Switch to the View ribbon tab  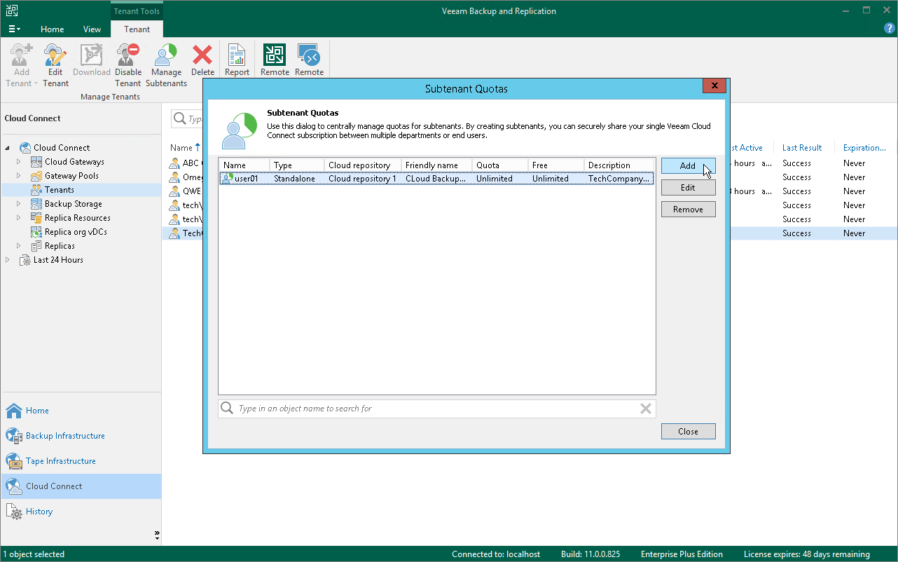pyautogui.click(x=92, y=29)
